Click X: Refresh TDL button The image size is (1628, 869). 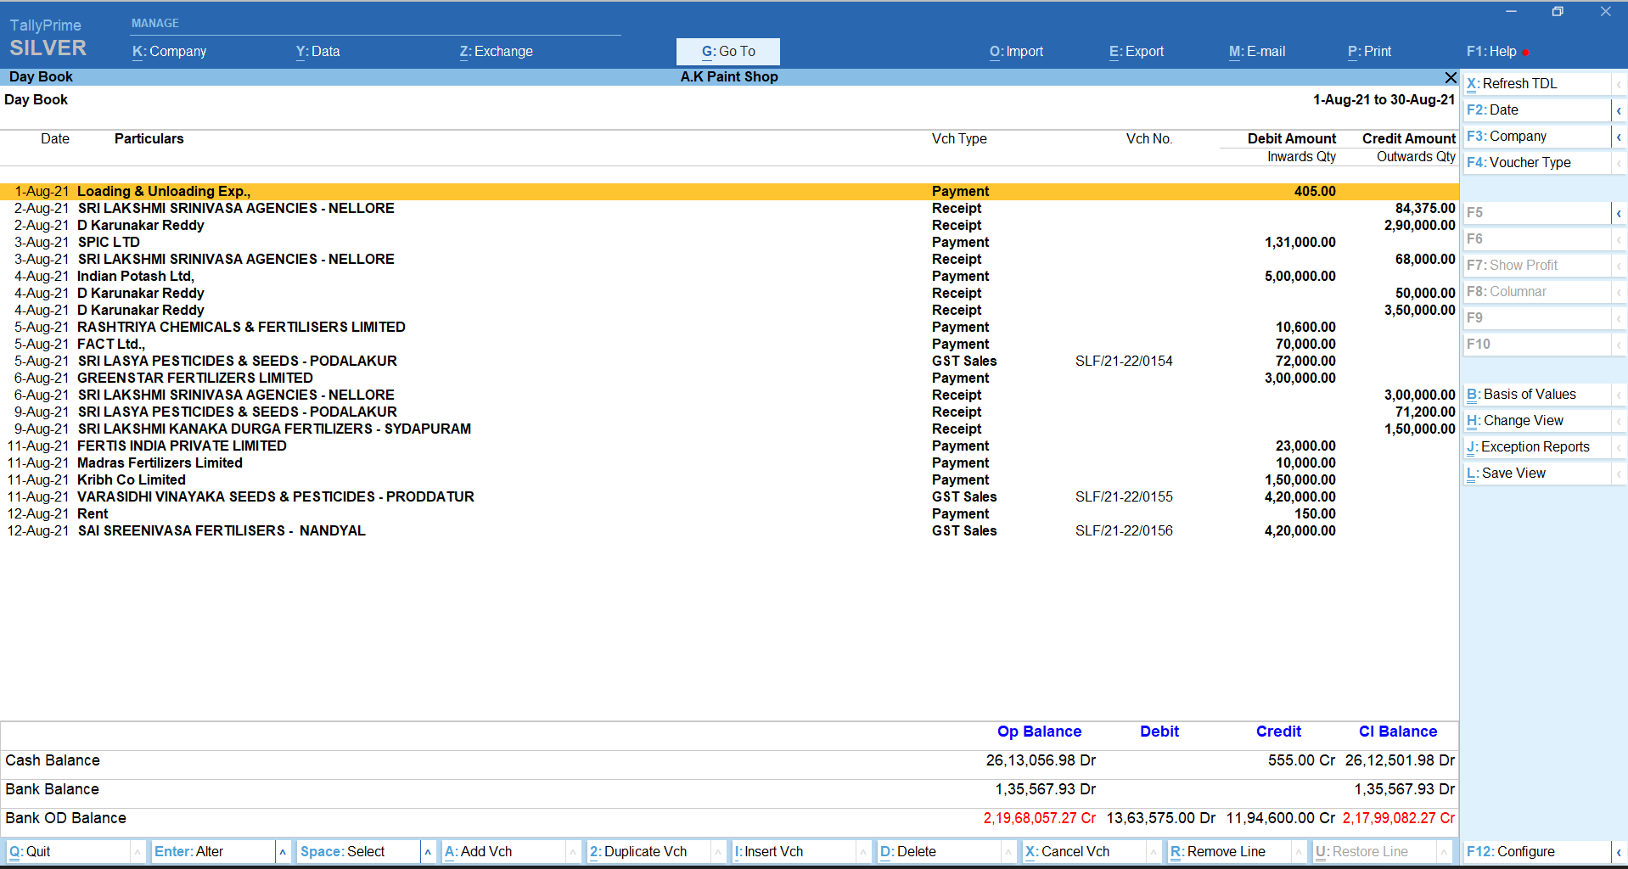click(1537, 84)
